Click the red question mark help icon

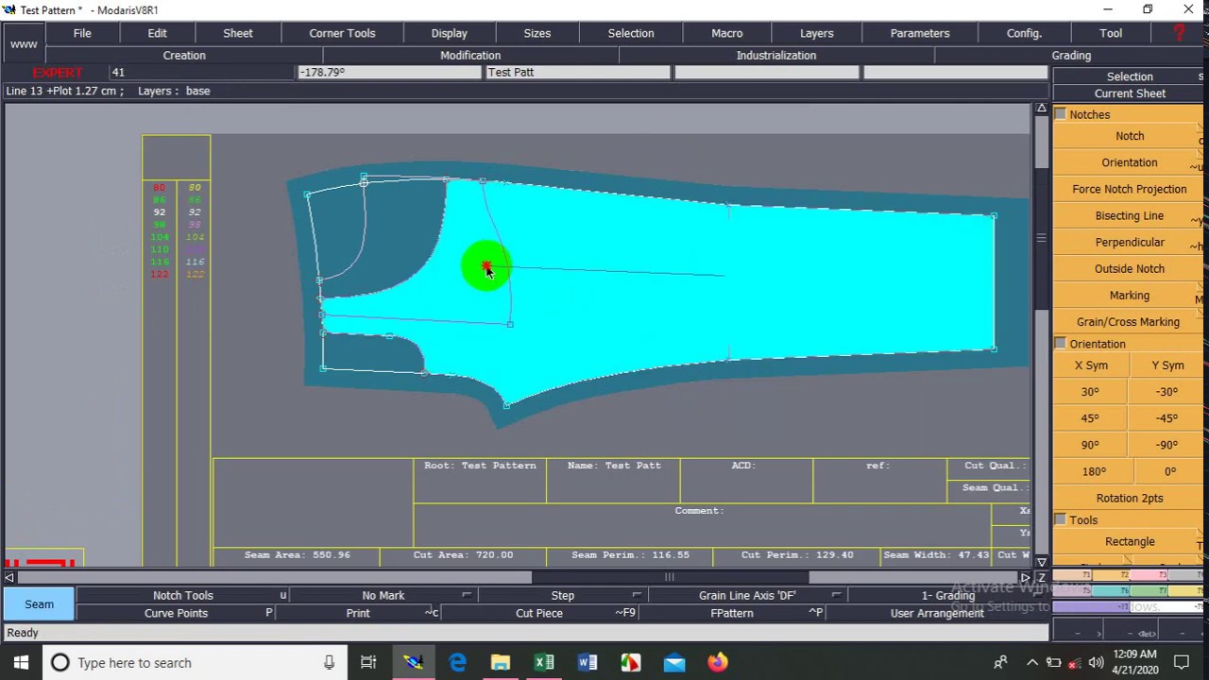point(1179,33)
